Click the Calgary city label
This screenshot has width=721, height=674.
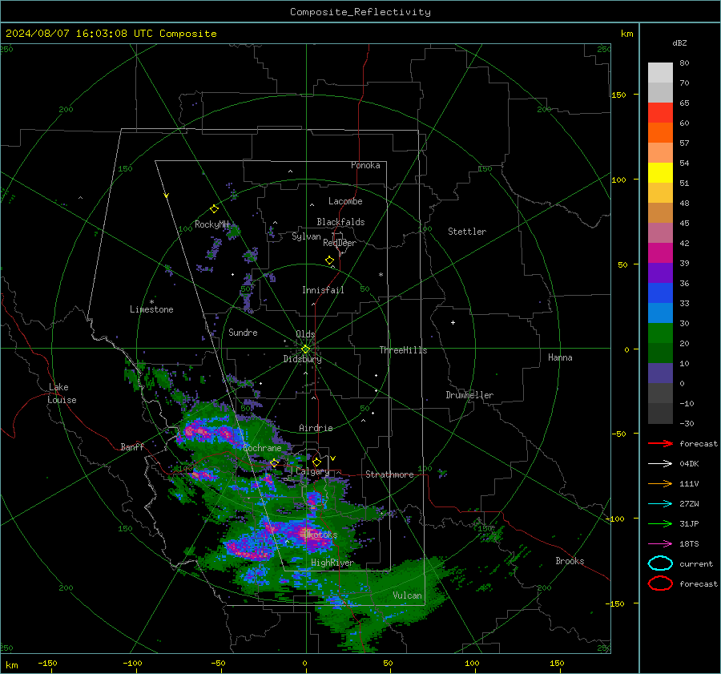click(x=312, y=471)
